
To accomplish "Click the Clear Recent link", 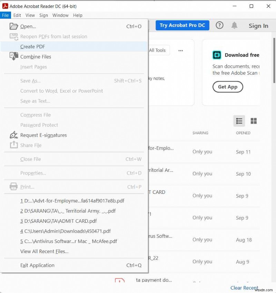I will point(244,288).
